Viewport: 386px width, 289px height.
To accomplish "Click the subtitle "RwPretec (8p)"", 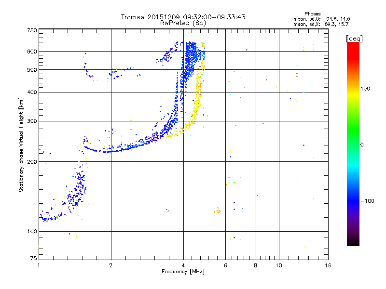I will click(x=183, y=23).
